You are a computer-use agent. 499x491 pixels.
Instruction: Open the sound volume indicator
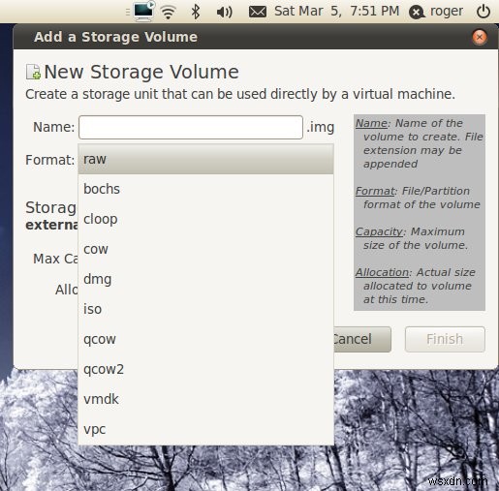coord(225,13)
